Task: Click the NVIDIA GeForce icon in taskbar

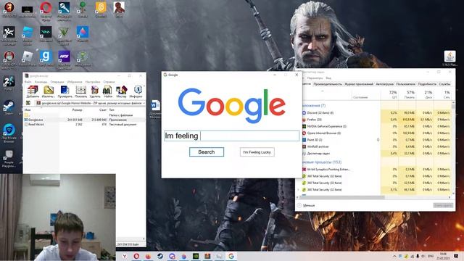Action: [196, 256]
